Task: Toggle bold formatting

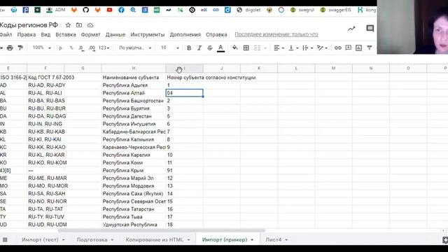Action: click(189, 48)
